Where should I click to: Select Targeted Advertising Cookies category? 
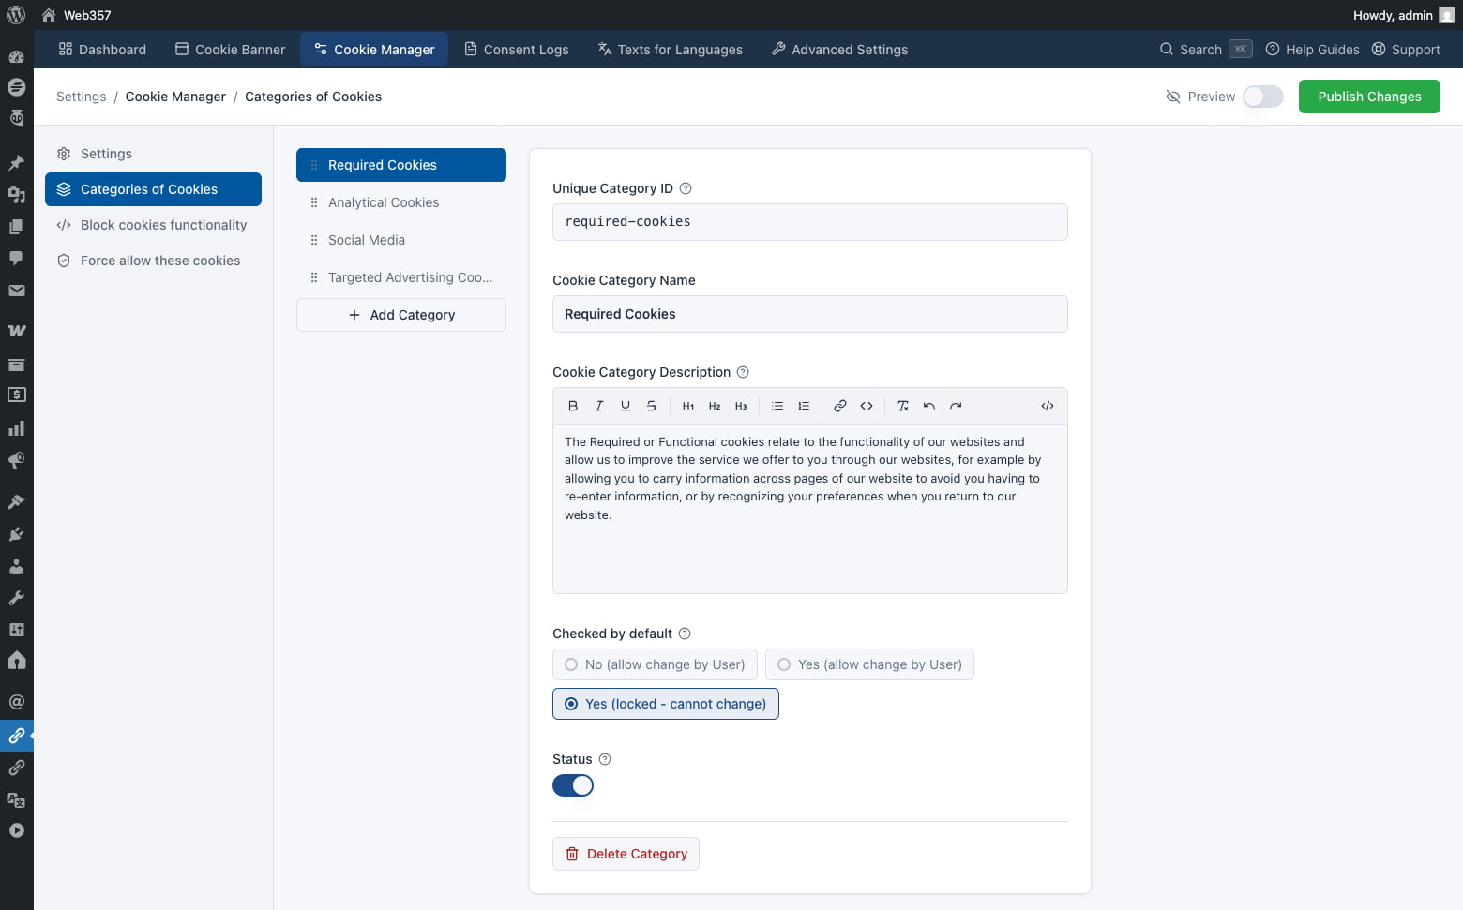[401, 277]
